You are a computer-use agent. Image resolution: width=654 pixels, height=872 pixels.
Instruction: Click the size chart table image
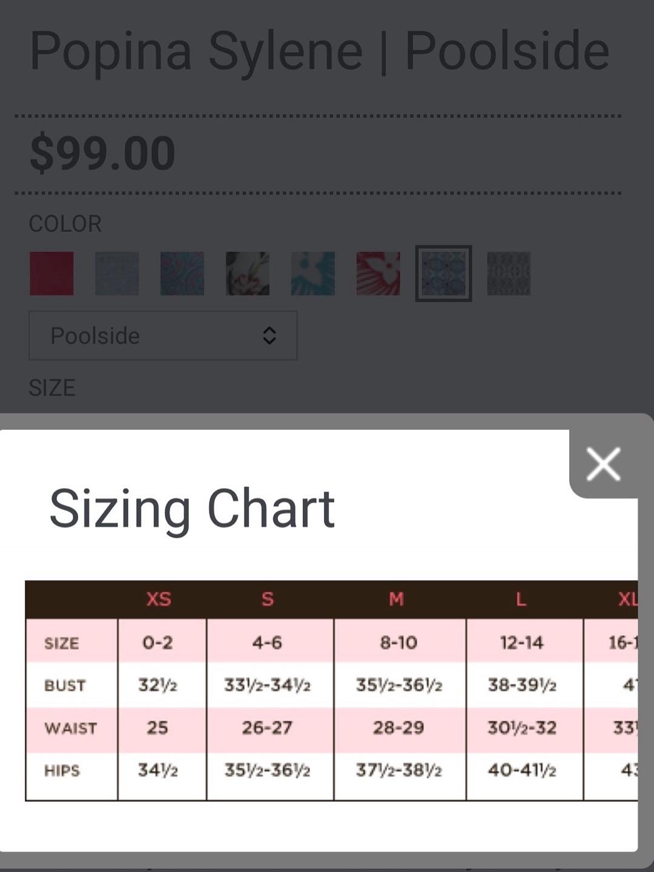[331, 691]
